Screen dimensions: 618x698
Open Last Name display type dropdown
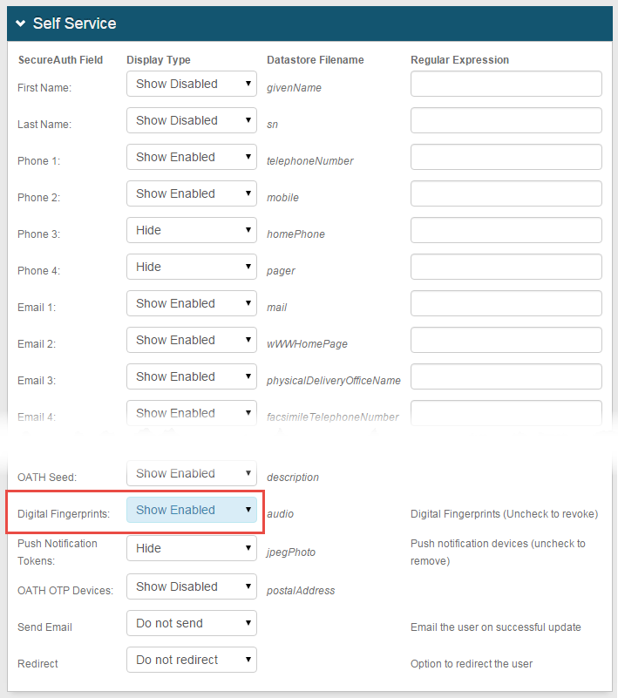tap(192, 121)
